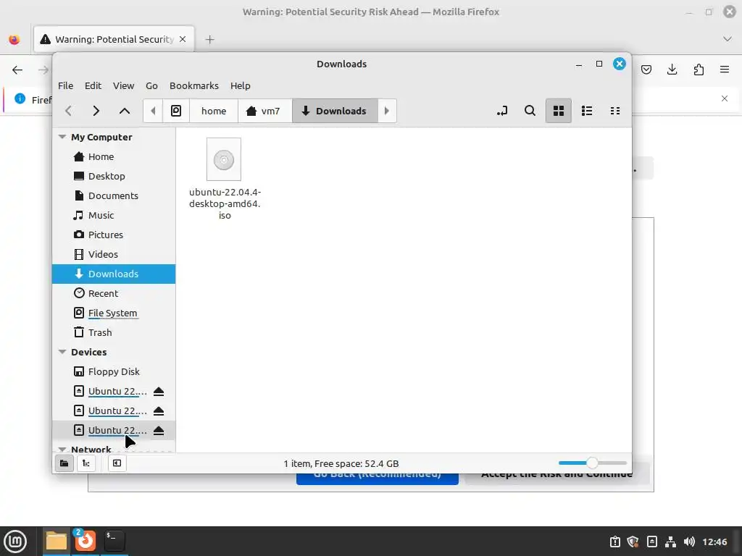The height and width of the screenshot is (556, 742).
Task: Select the Downloads path bar button
Action: 335,111
